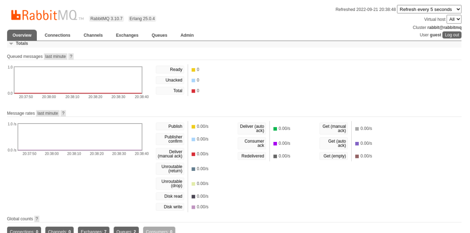
Task: Click the Redelivered label
Action: [252, 156]
